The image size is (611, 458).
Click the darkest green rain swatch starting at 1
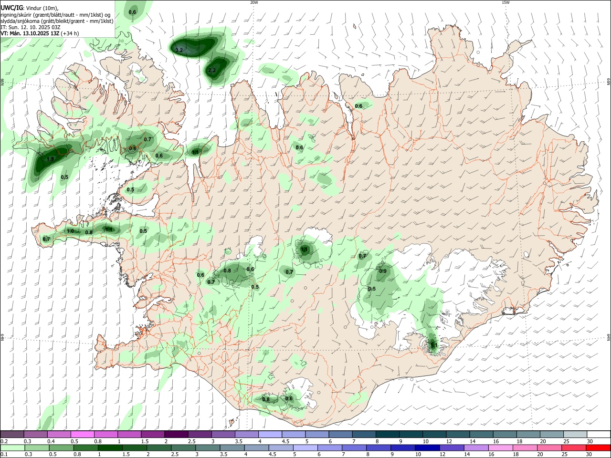[x=110, y=448]
